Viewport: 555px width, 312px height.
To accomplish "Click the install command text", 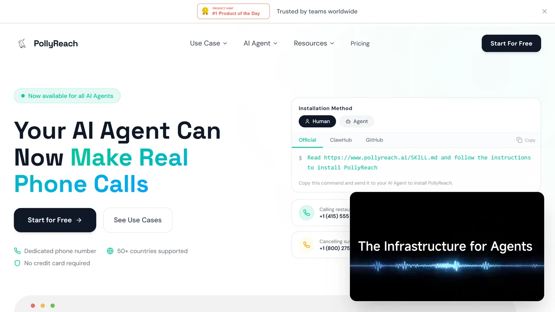I will point(419,162).
